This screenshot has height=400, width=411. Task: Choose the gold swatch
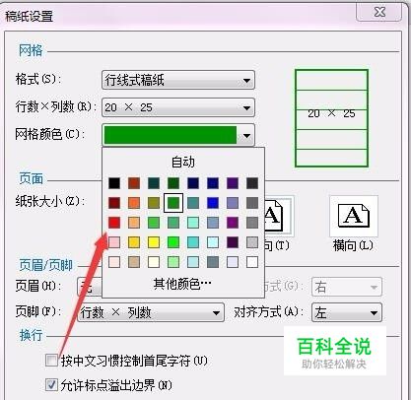pyautogui.click(x=134, y=242)
